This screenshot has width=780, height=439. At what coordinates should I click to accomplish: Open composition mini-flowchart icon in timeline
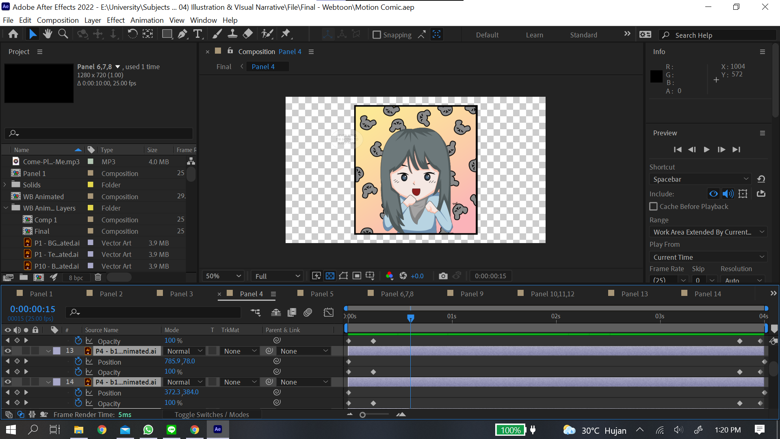tap(256, 312)
